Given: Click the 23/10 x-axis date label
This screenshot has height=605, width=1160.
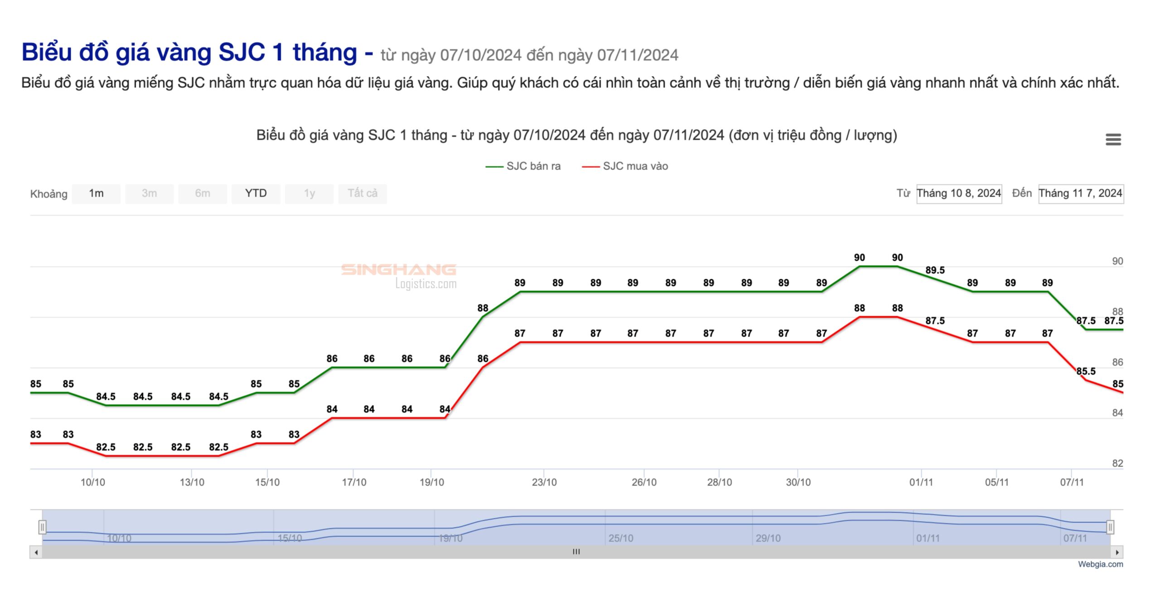Looking at the screenshot, I should pyautogui.click(x=544, y=482).
